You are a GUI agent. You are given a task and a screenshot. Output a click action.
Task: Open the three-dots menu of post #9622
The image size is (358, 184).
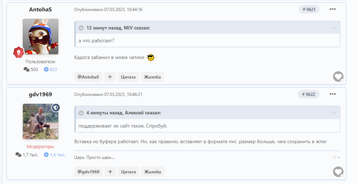(x=332, y=94)
